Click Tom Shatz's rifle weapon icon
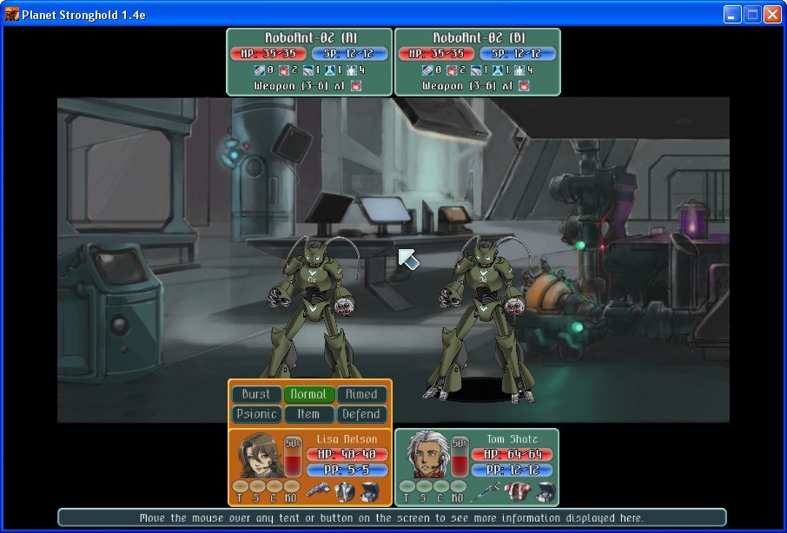The image size is (787, 533). click(486, 491)
